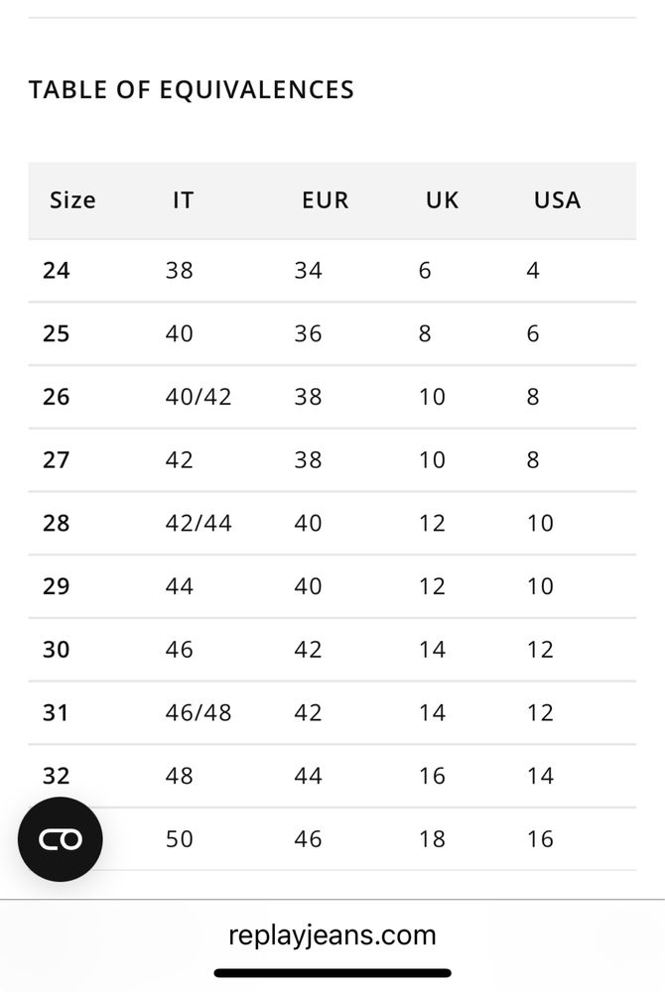Tap the black floating chat bubble icon
The image size is (665, 992).
(61, 839)
